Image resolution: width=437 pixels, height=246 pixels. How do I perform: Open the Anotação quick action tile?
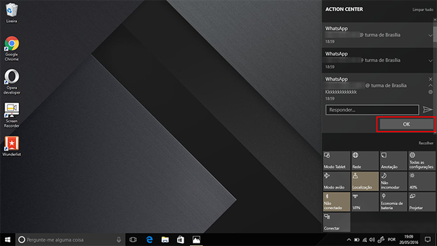393,161
